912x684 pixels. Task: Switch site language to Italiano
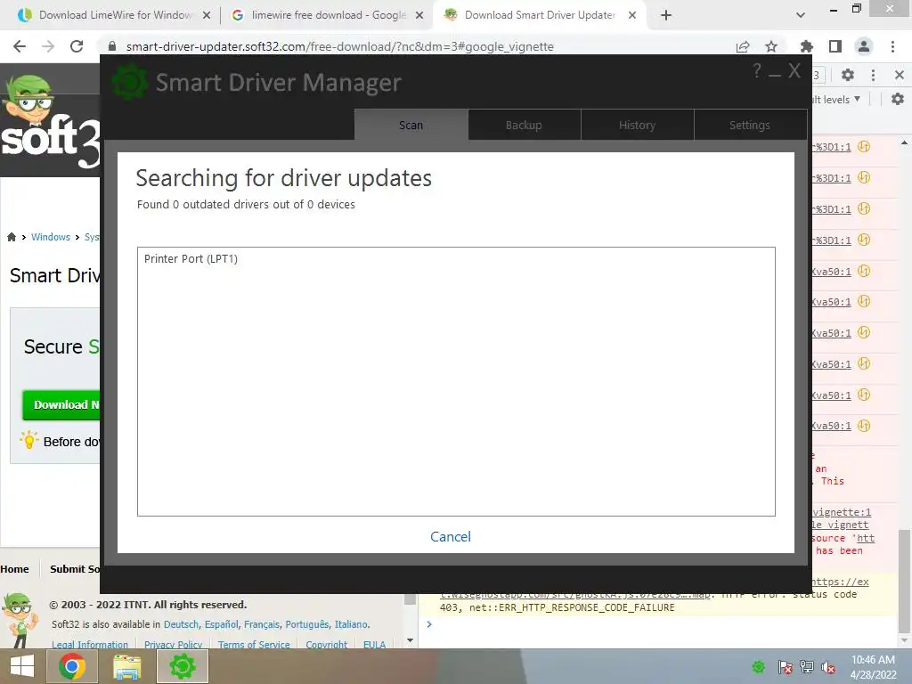tap(351, 624)
